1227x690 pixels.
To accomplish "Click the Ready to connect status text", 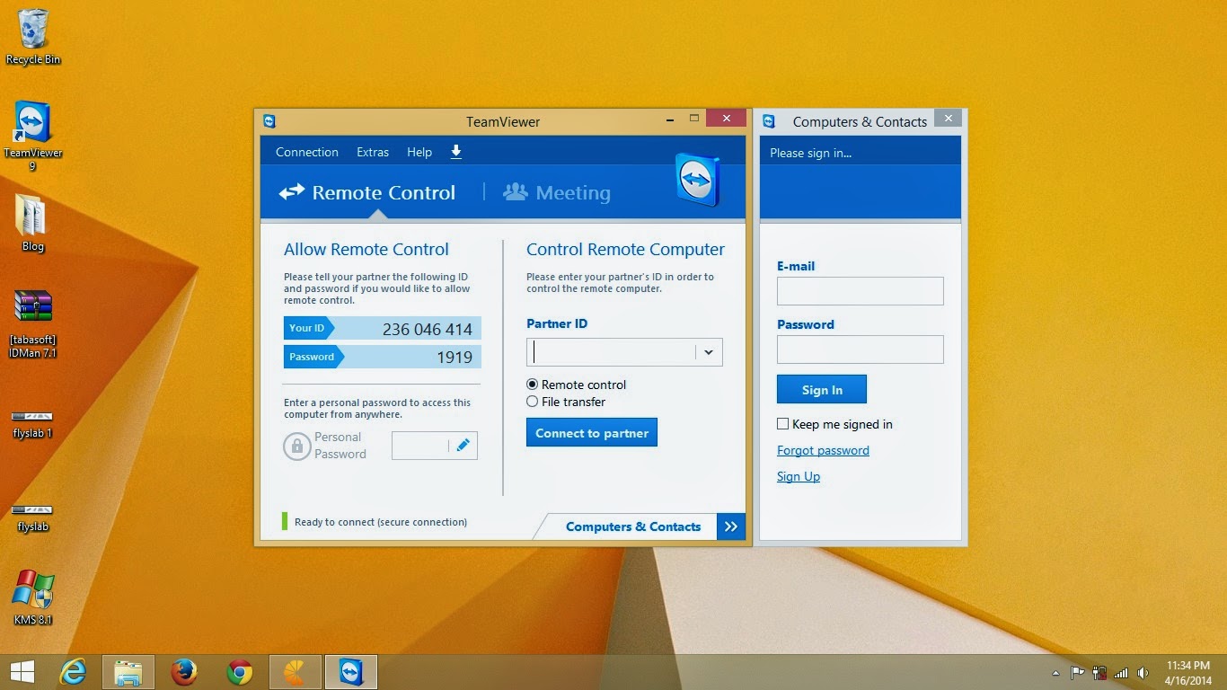I will (381, 522).
